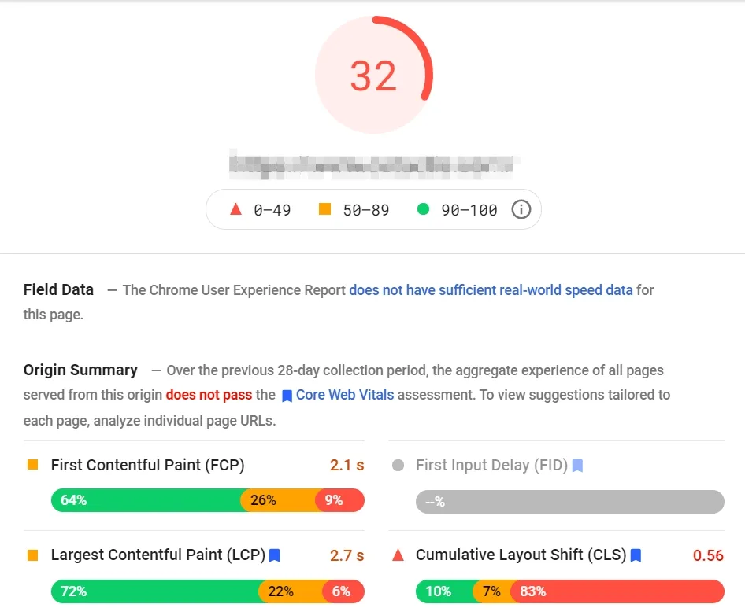Select the orange square icon before First Contentful Paint

pos(32,465)
